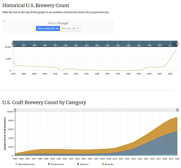Toggle the Regional Breweries legend marker
Viewport: 181px width, 168px height.
pyautogui.click(x=17, y=164)
